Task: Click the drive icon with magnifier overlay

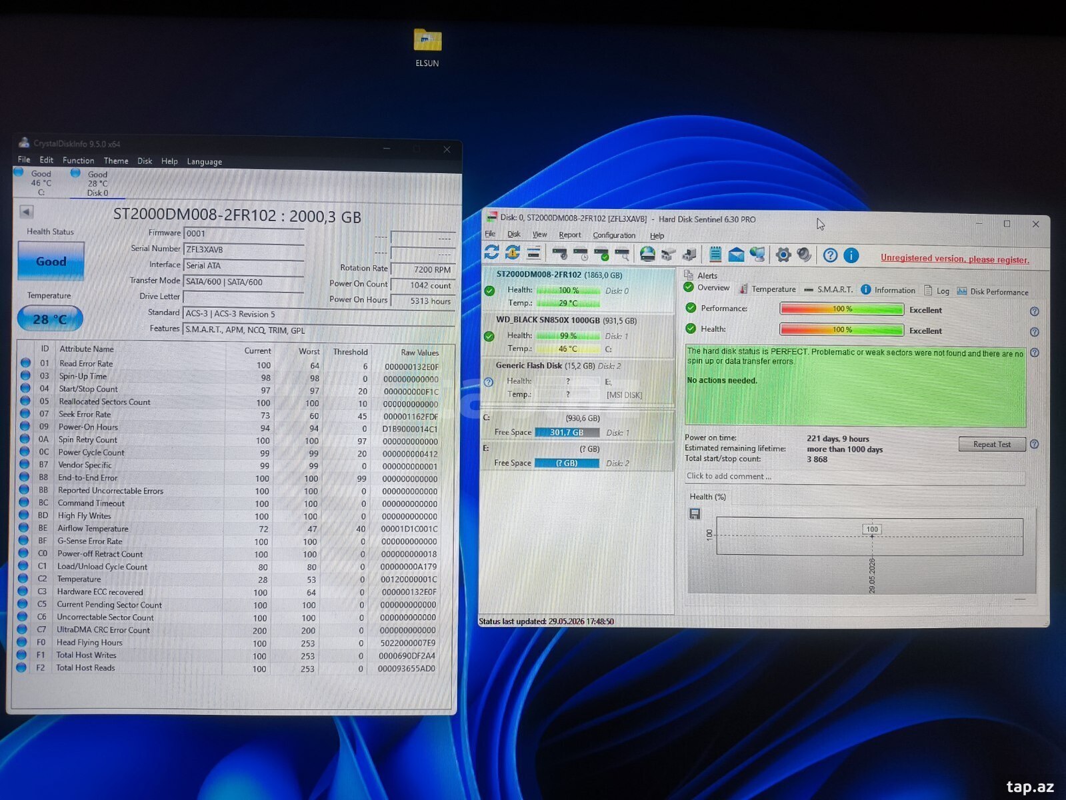Action: coord(622,254)
